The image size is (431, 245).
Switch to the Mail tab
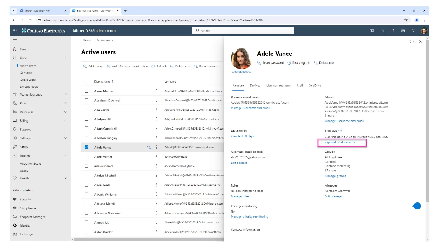point(300,86)
